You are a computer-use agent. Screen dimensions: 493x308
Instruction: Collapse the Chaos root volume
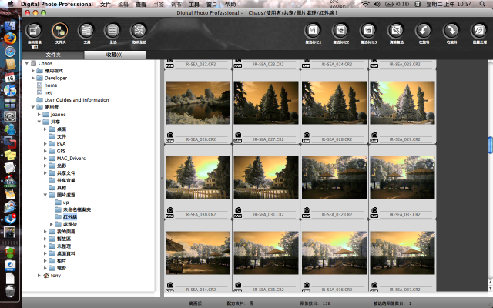coord(27,63)
